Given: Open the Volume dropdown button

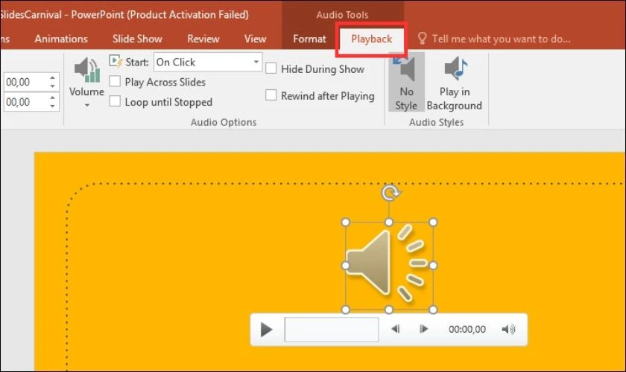Looking at the screenshot, I should point(86,83).
